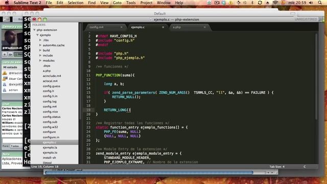Open the Selection menu

[x=76, y=3]
